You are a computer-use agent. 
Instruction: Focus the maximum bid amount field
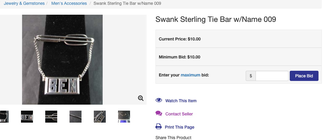point(272,76)
